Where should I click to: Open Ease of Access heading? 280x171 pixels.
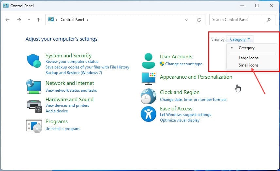pos(176,108)
